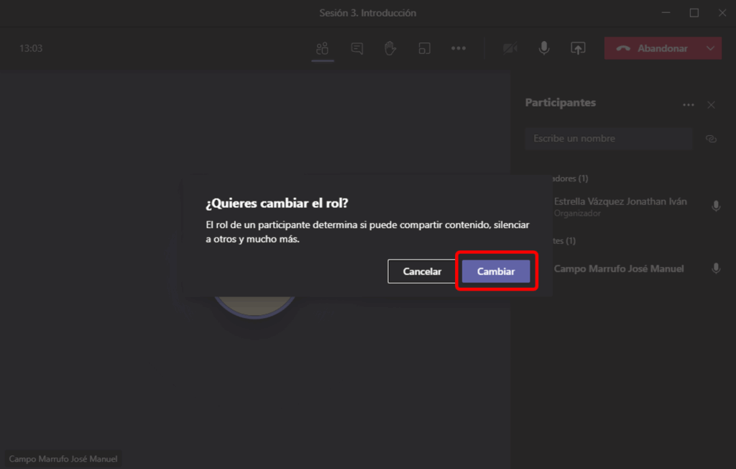Open the participants panel icon
This screenshot has width=736, height=469.
tap(322, 48)
